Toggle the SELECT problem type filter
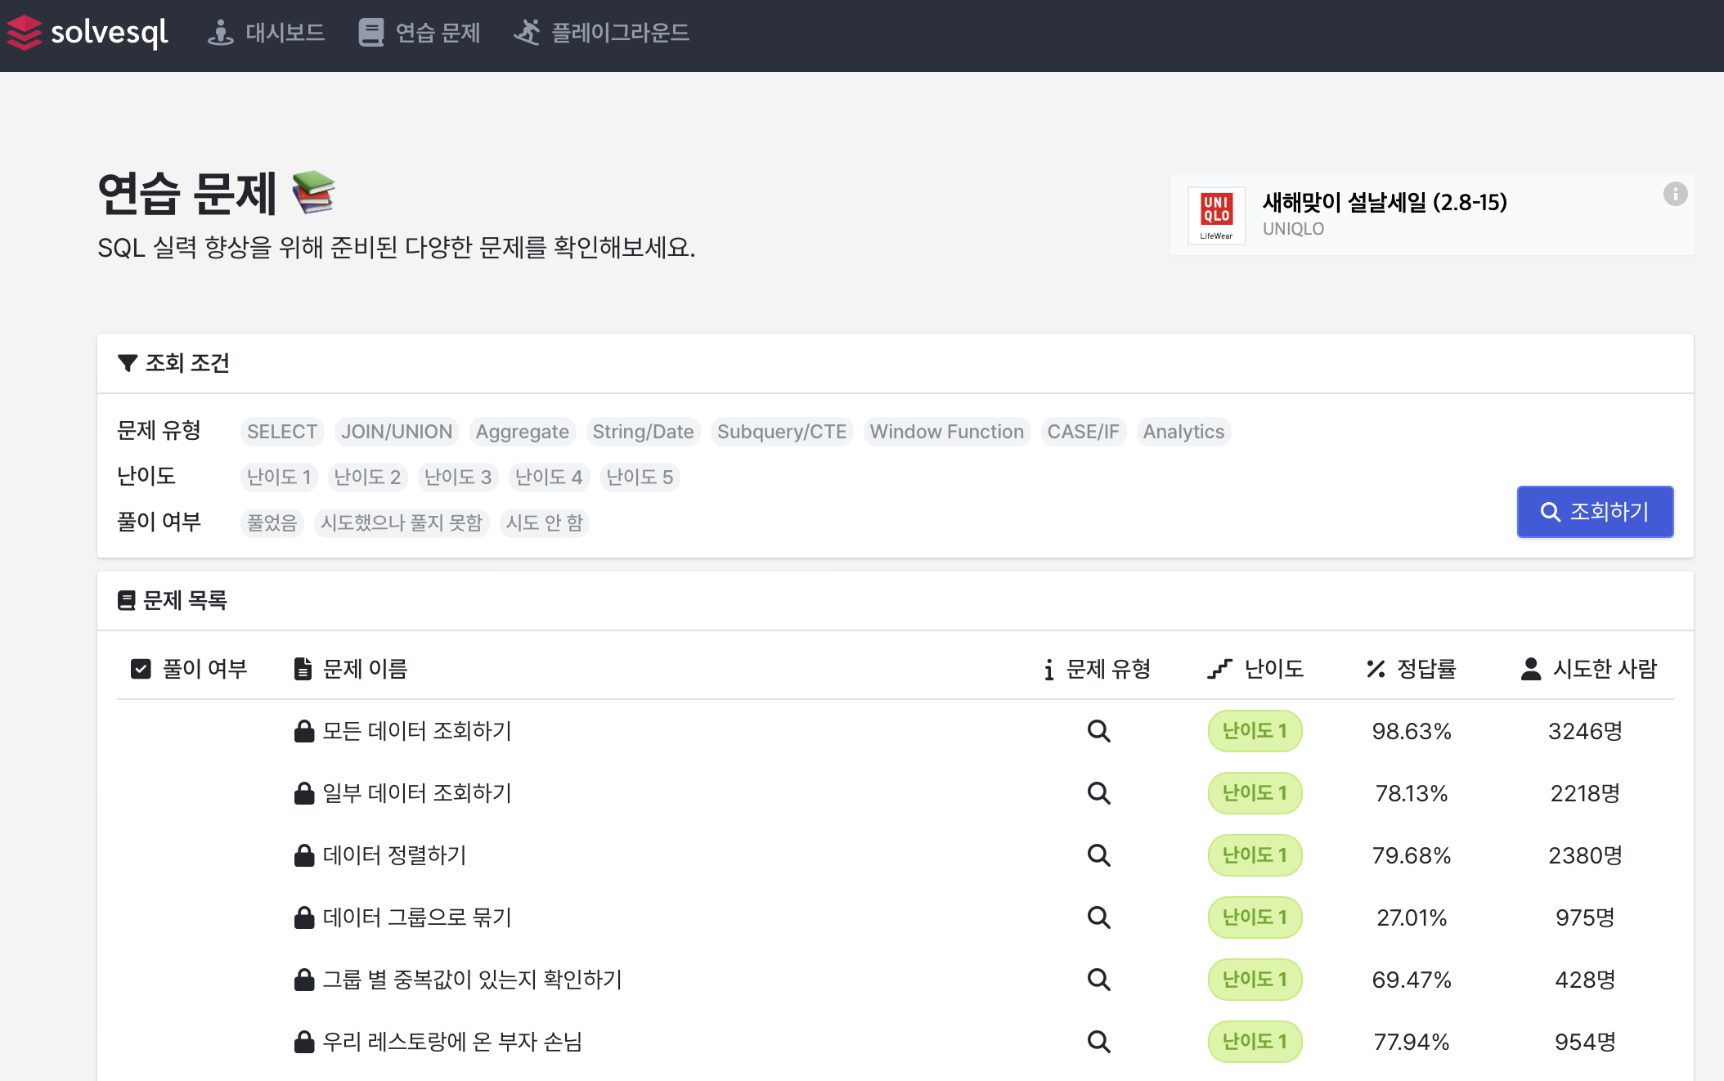1724x1081 pixels. coord(282,432)
